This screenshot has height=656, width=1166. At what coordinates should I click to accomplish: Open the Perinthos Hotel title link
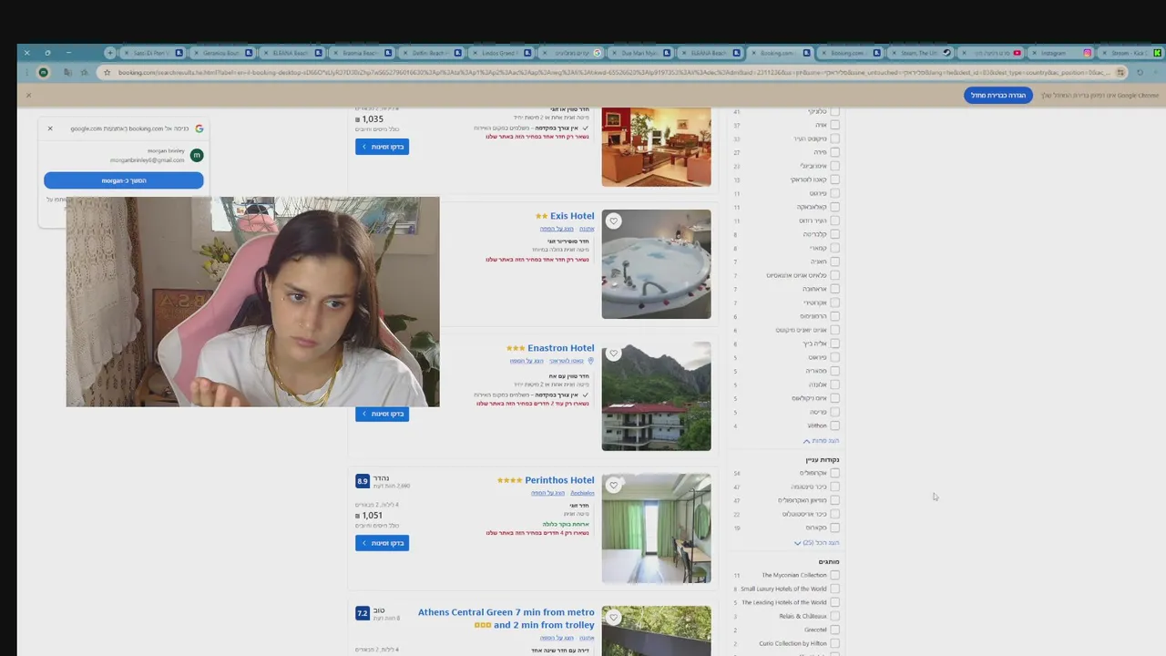click(559, 480)
